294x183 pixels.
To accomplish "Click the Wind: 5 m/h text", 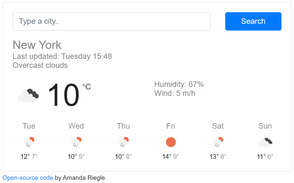I will point(175,93).
